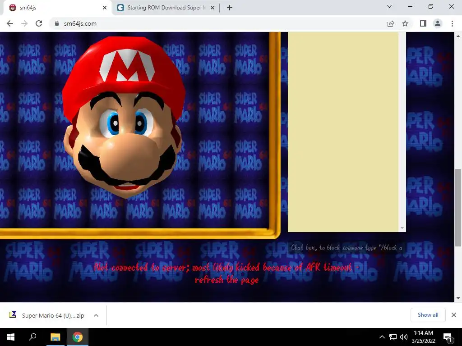Click the page scrollbar down arrow
The width and height of the screenshot is (462, 346).
coord(458,298)
